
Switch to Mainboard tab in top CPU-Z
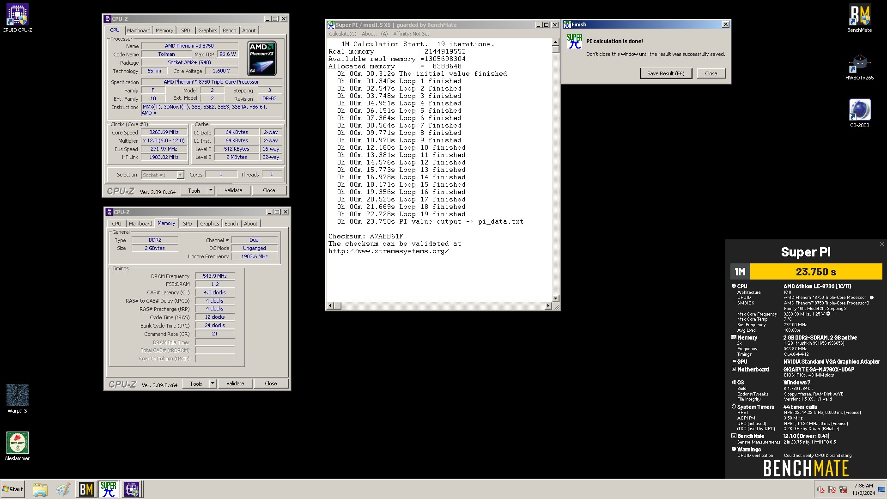tap(139, 30)
